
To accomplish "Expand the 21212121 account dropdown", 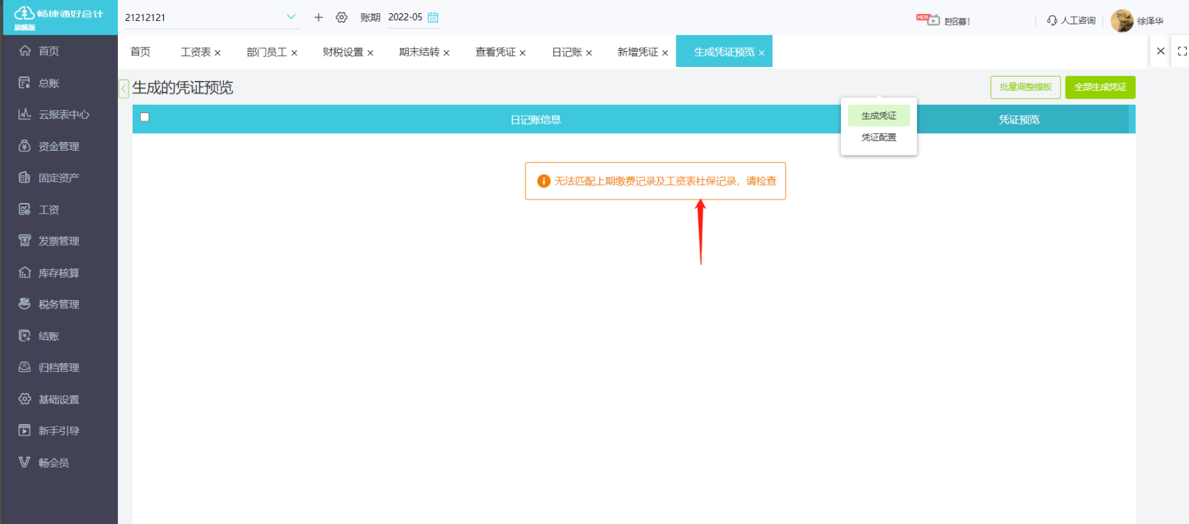I will (x=291, y=17).
